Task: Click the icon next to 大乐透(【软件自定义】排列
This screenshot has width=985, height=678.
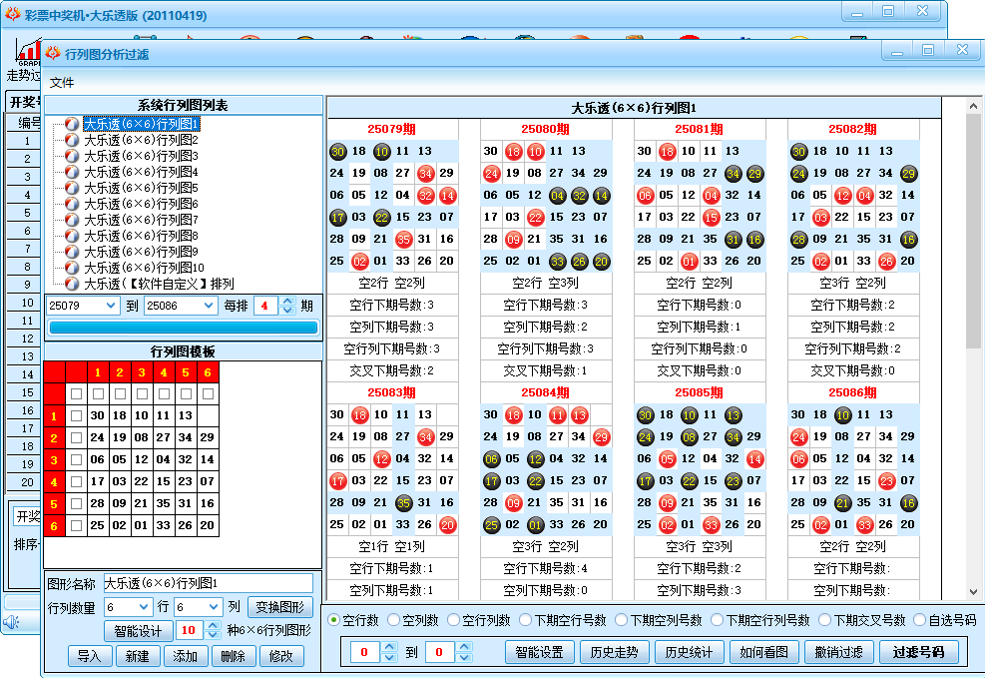Action: (72, 284)
